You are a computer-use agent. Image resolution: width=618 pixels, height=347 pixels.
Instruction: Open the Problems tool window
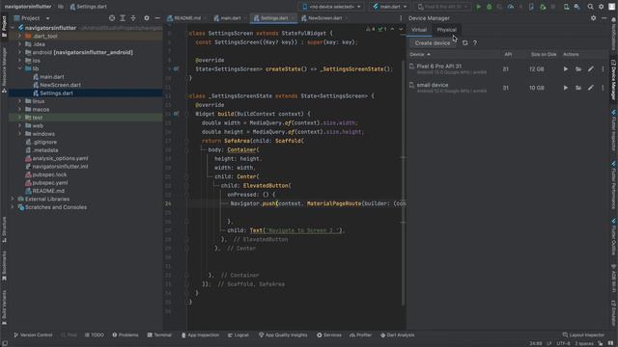(x=125, y=335)
